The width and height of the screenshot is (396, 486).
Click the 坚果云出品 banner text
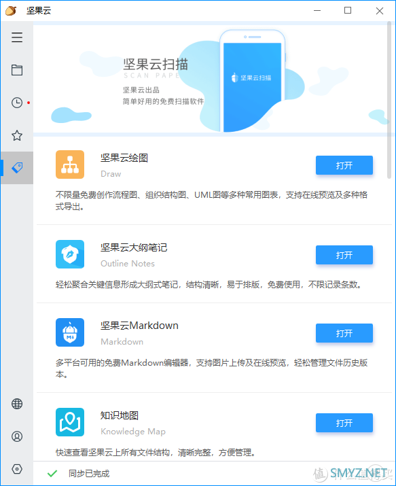point(141,90)
